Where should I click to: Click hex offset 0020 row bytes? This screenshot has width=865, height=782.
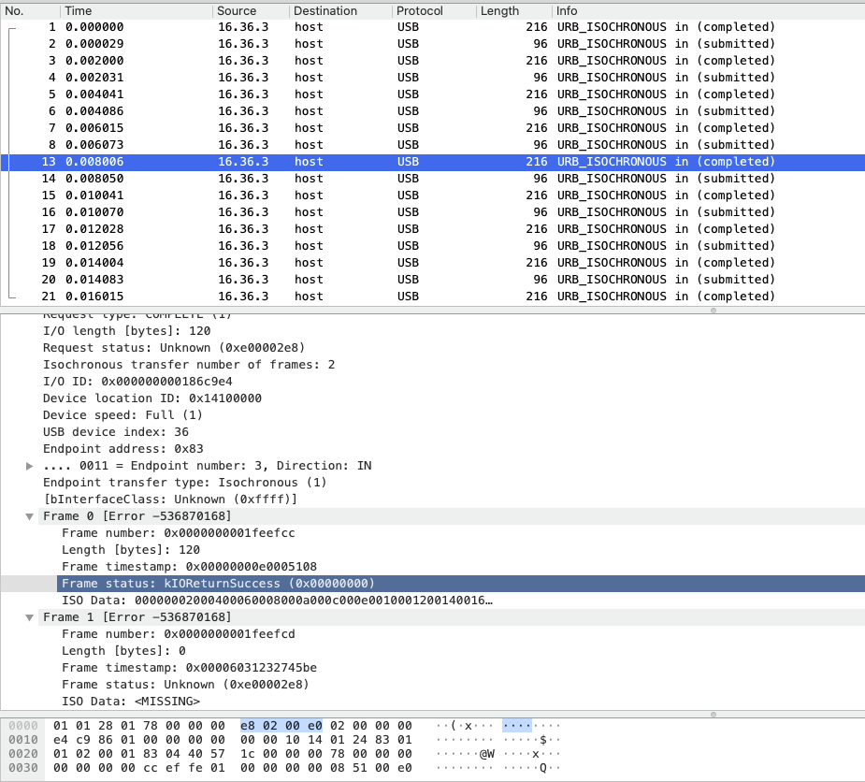pyautogui.click(x=232, y=754)
